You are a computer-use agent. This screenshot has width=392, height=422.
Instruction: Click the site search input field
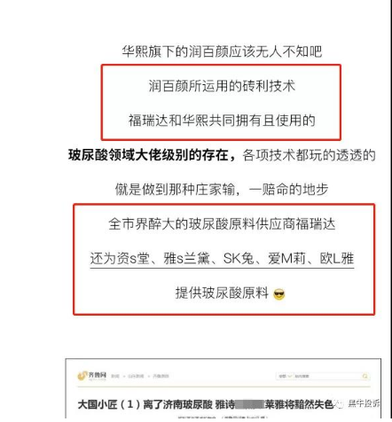click(x=326, y=376)
